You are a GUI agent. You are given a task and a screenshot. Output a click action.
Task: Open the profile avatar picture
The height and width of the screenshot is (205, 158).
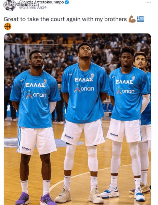pos(10,5)
